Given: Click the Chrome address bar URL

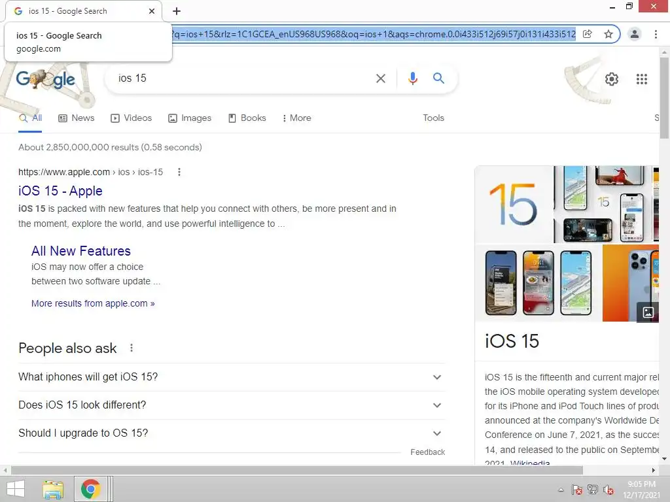Looking at the screenshot, I should [x=372, y=34].
